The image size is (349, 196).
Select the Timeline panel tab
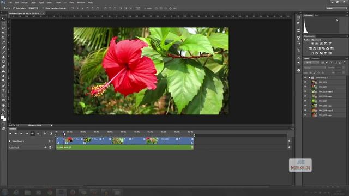(x=13, y=128)
